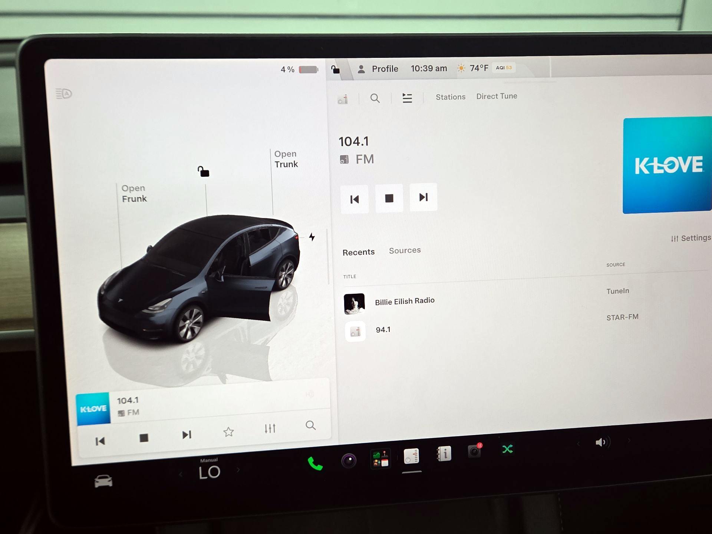The width and height of the screenshot is (712, 534).
Task: Open search from mini player
Action: [311, 425]
